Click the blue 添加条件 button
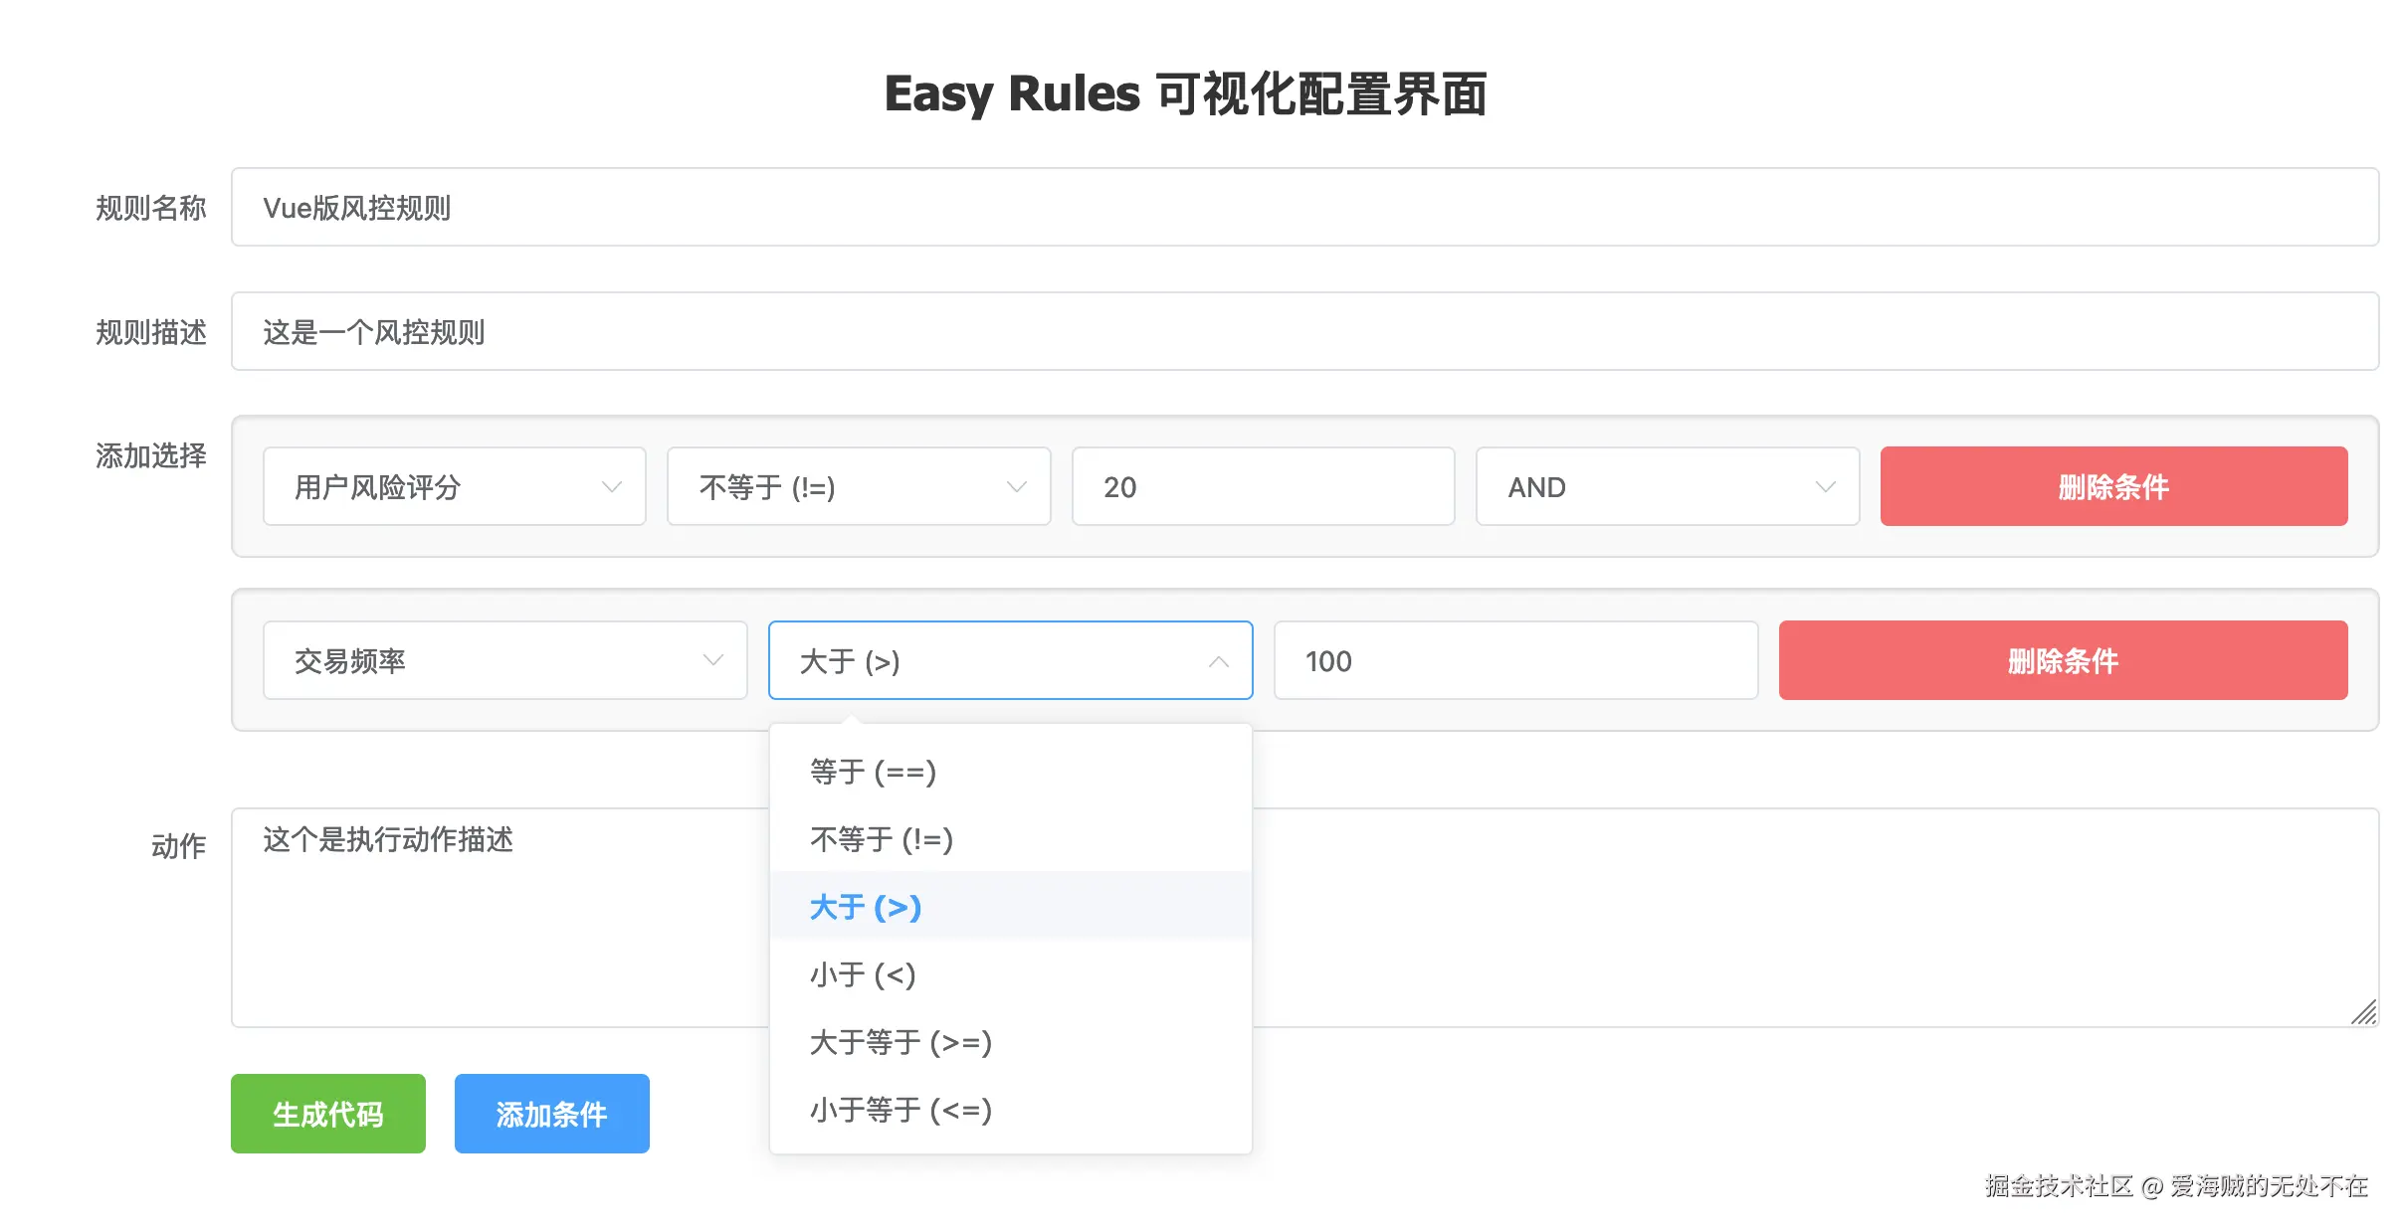Viewport: 2400px width, 1231px height. tap(551, 1114)
